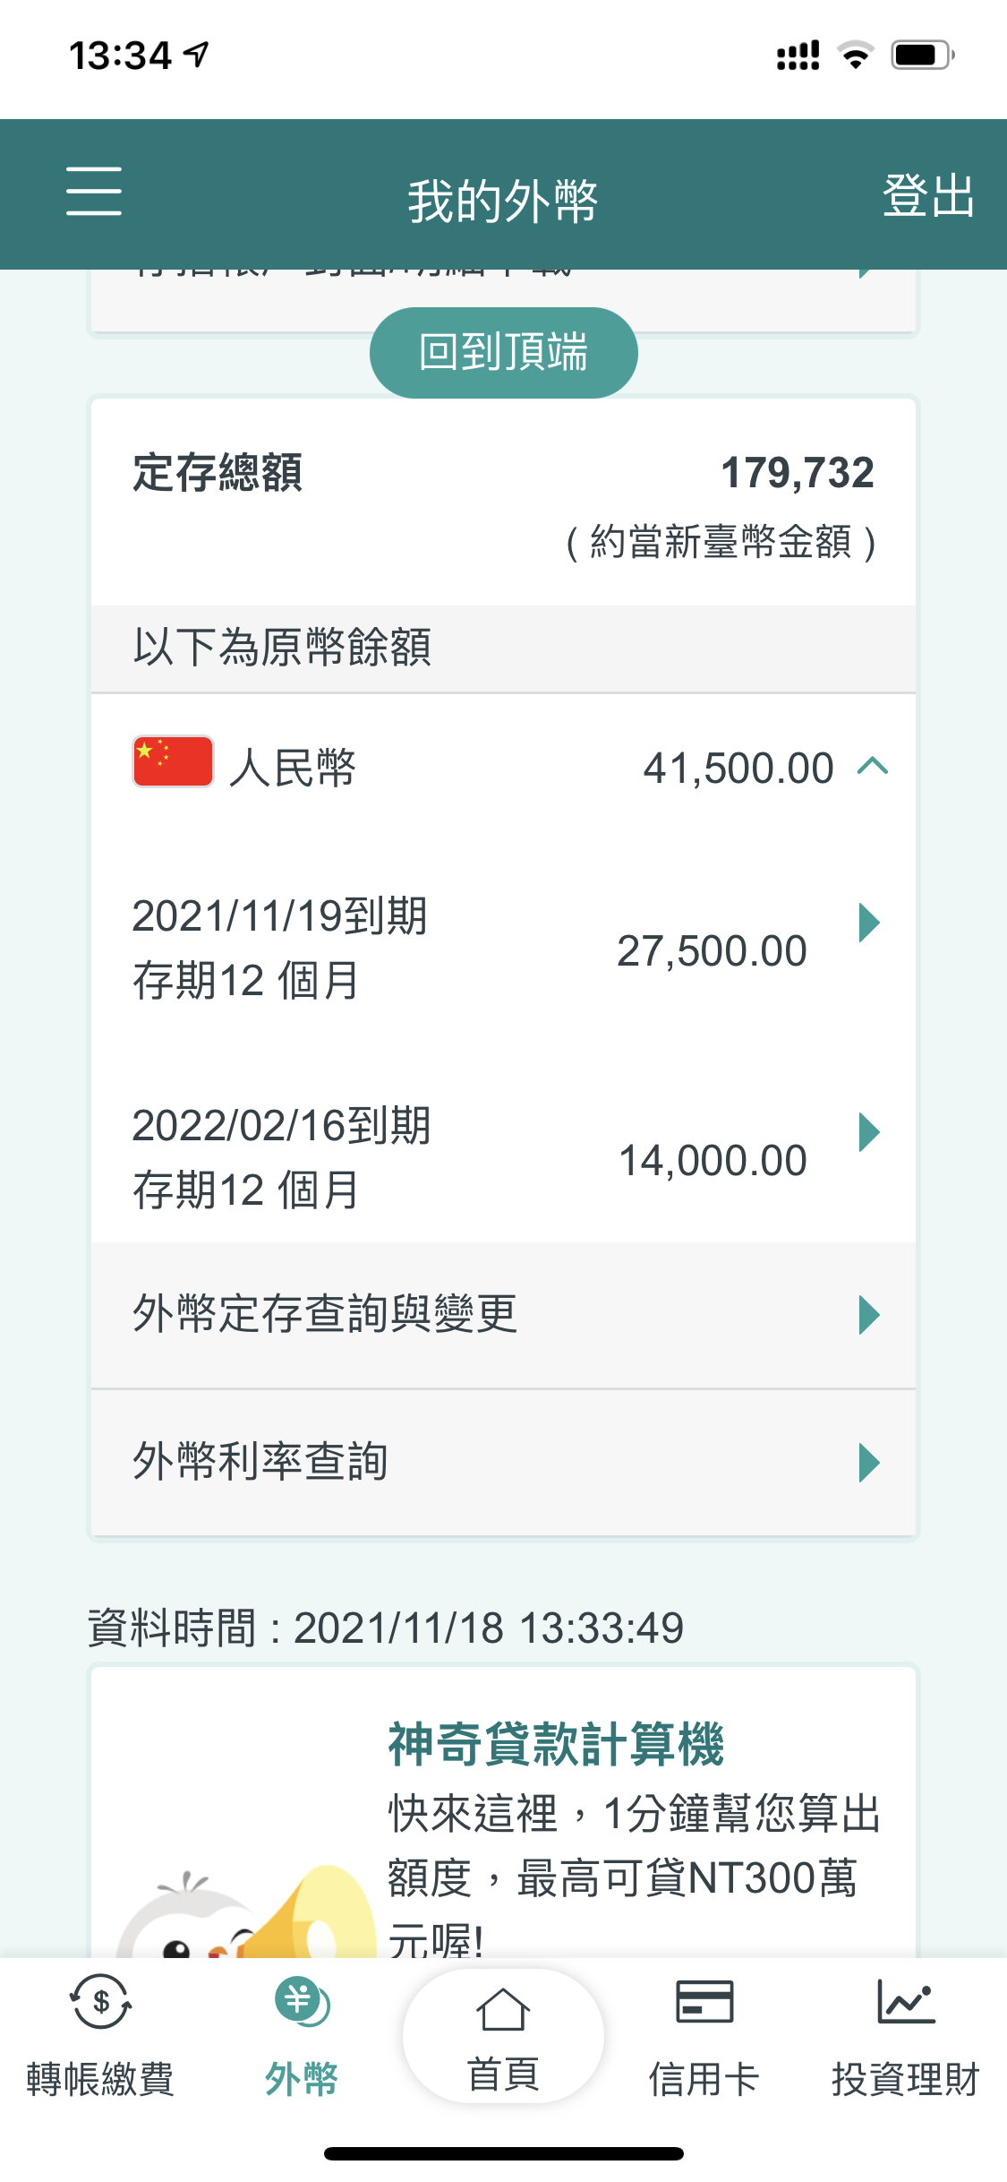Open the 神奇貸款計算機 loan banner

[555, 1745]
